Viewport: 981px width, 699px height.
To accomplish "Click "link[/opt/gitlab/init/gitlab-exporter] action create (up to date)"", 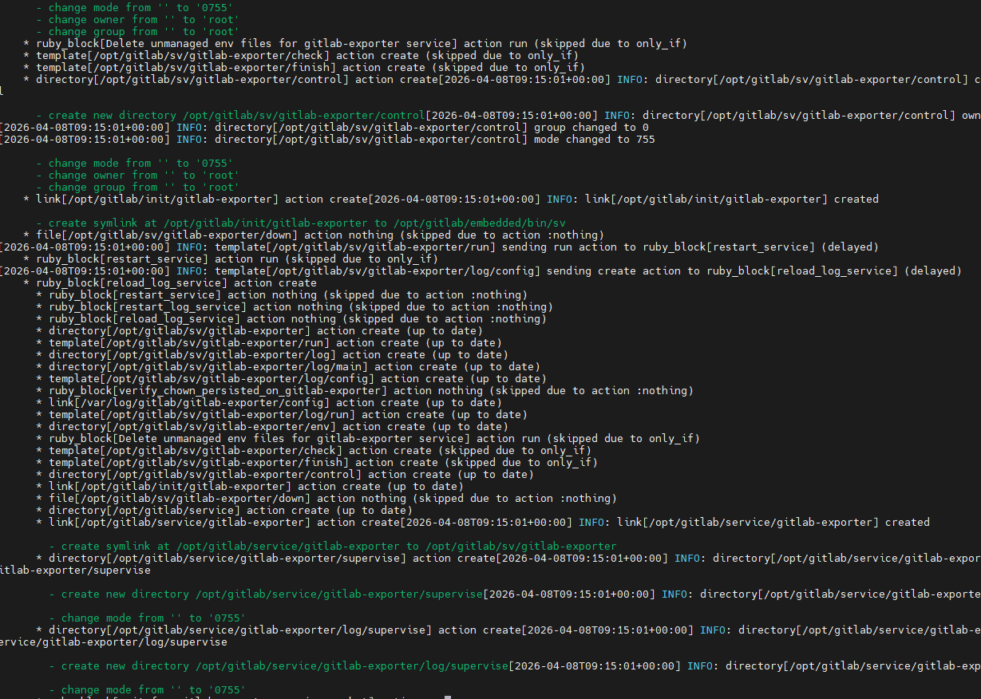I will [x=256, y=486].
